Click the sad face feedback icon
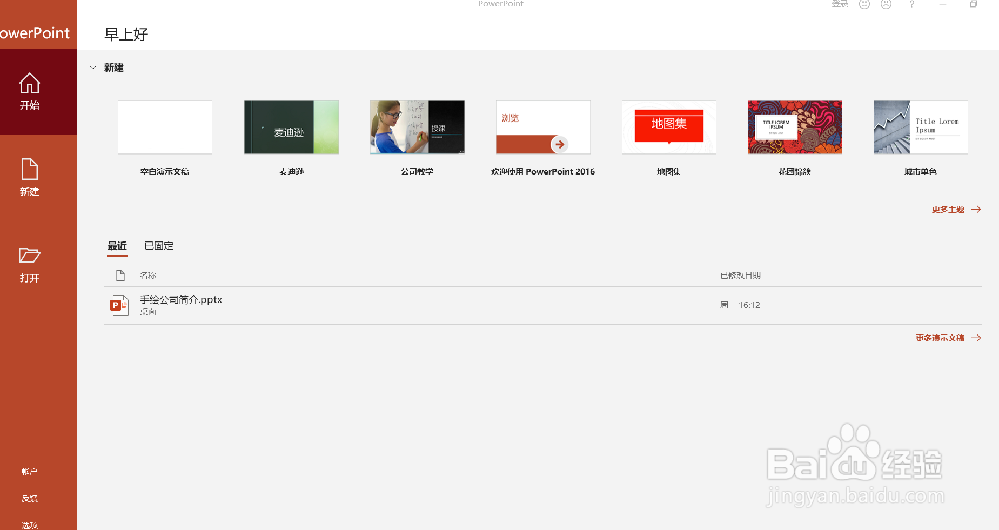Viewport: 999px width, 530px height. point(886,4)
